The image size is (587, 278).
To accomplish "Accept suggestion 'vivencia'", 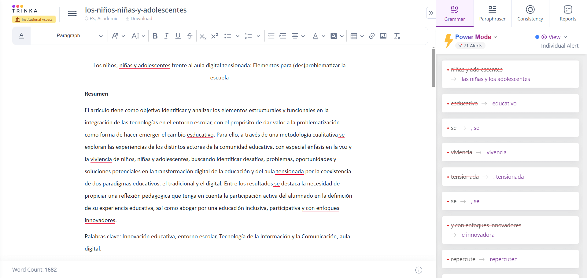I will (x=497, y=152).
